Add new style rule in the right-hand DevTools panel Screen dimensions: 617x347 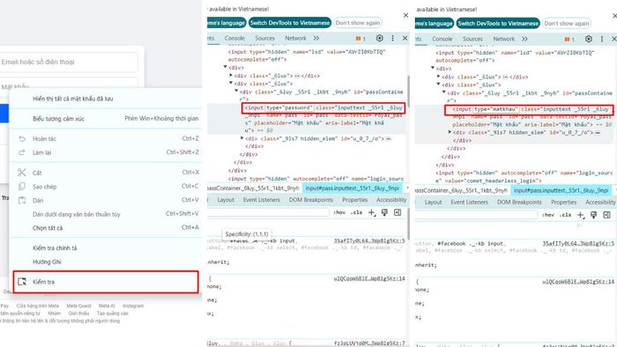tap(580, 215)
